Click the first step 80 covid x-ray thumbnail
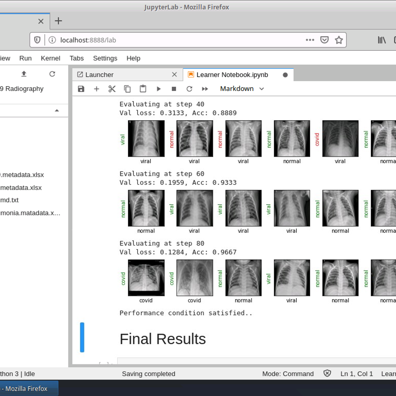This screenshot has width=396, height=396. [146, 278]
